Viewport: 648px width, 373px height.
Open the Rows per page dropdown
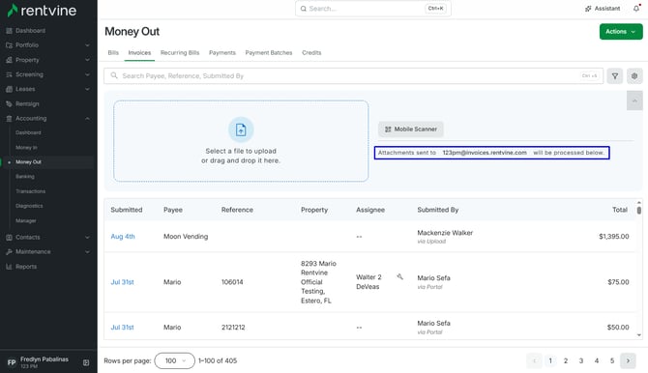point(174,360)
